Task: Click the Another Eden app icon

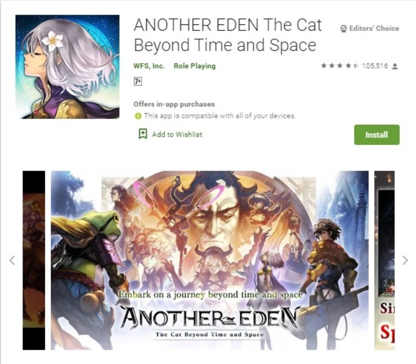Action: [x=68, y=66]
